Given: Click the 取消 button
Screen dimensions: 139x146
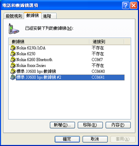Looking at the screenshot, I should coord(95,139).
